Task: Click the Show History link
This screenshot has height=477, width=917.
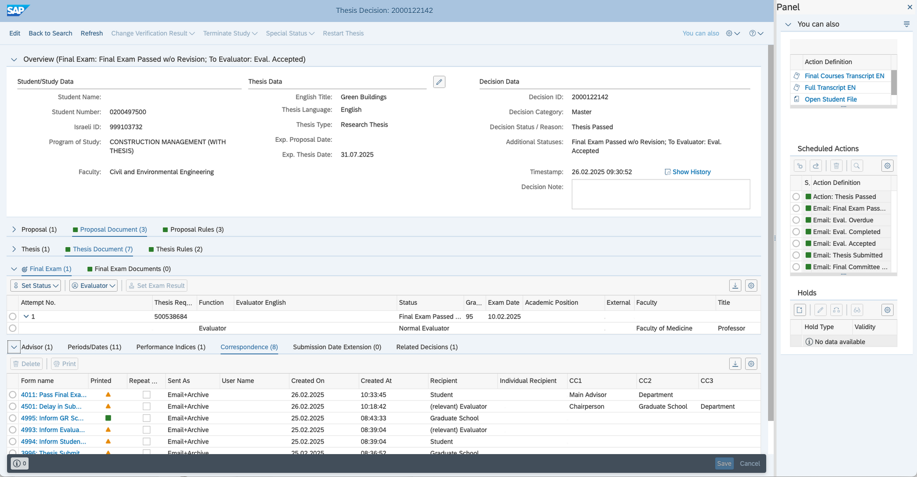Action: click(691, 172)
